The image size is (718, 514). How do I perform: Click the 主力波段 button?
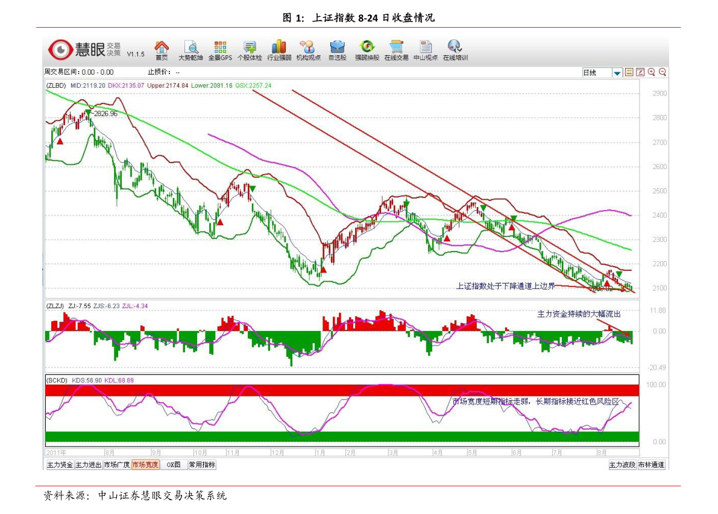click(622, 465)
